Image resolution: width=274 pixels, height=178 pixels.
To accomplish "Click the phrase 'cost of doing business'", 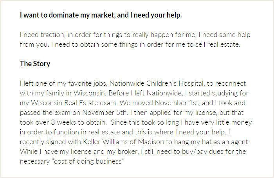I will 88,162.
